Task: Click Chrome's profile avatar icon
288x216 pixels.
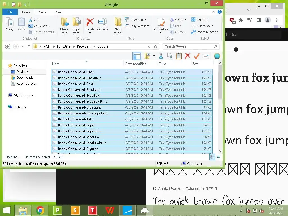Action: 268,20
